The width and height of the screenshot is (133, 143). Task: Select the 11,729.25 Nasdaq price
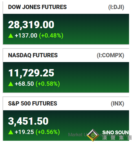coord(31,73)
